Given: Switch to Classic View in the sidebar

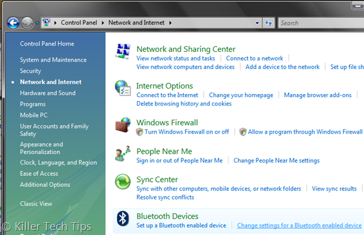Looking at the screenshot, I should (x=36, y=204).
